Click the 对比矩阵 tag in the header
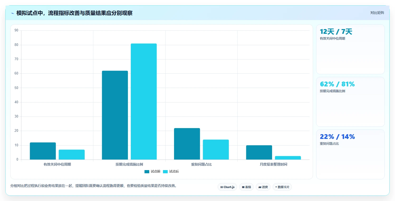Image resolution: width=395 pixels, height=201 pixels. click(x=377, y=13)
